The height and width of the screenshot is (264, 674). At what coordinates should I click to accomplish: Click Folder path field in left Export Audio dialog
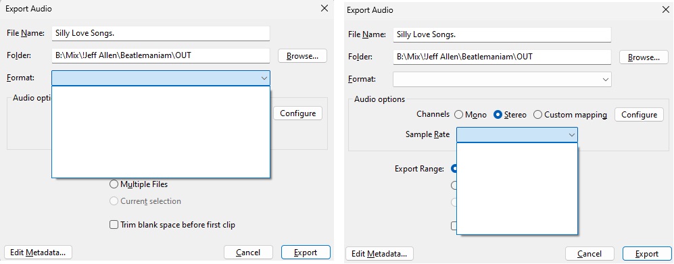(160, 55)
